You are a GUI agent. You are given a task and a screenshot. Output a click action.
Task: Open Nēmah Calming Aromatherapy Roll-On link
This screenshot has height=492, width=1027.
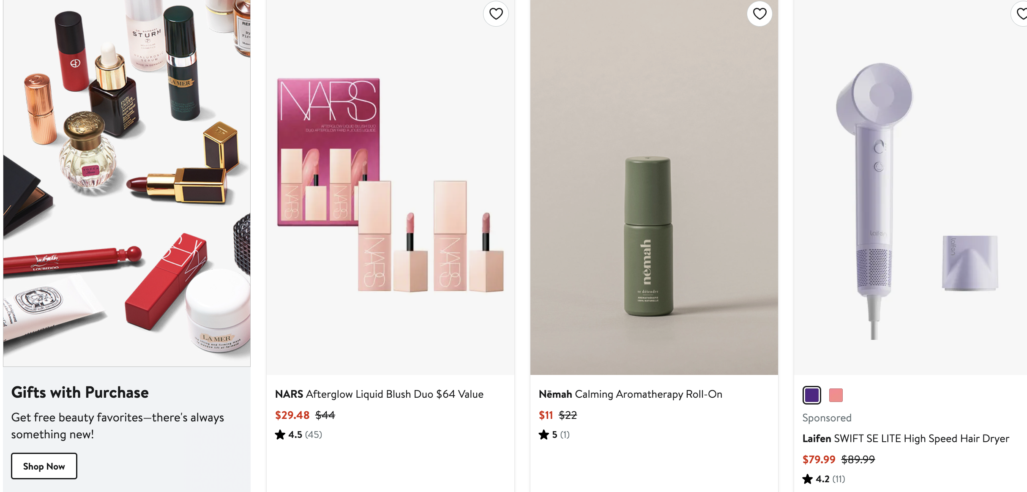tap(630, 394)
